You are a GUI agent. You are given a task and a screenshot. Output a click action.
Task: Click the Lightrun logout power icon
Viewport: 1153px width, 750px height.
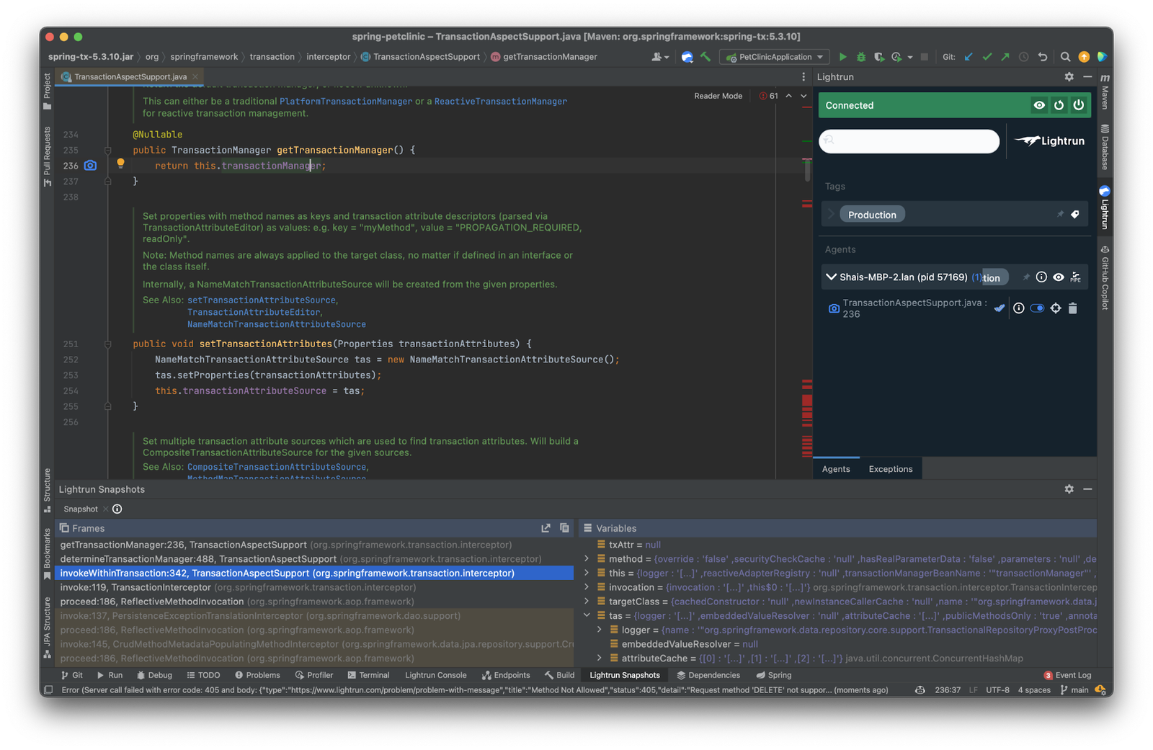pyautogui.click(x=1079, y=105)
